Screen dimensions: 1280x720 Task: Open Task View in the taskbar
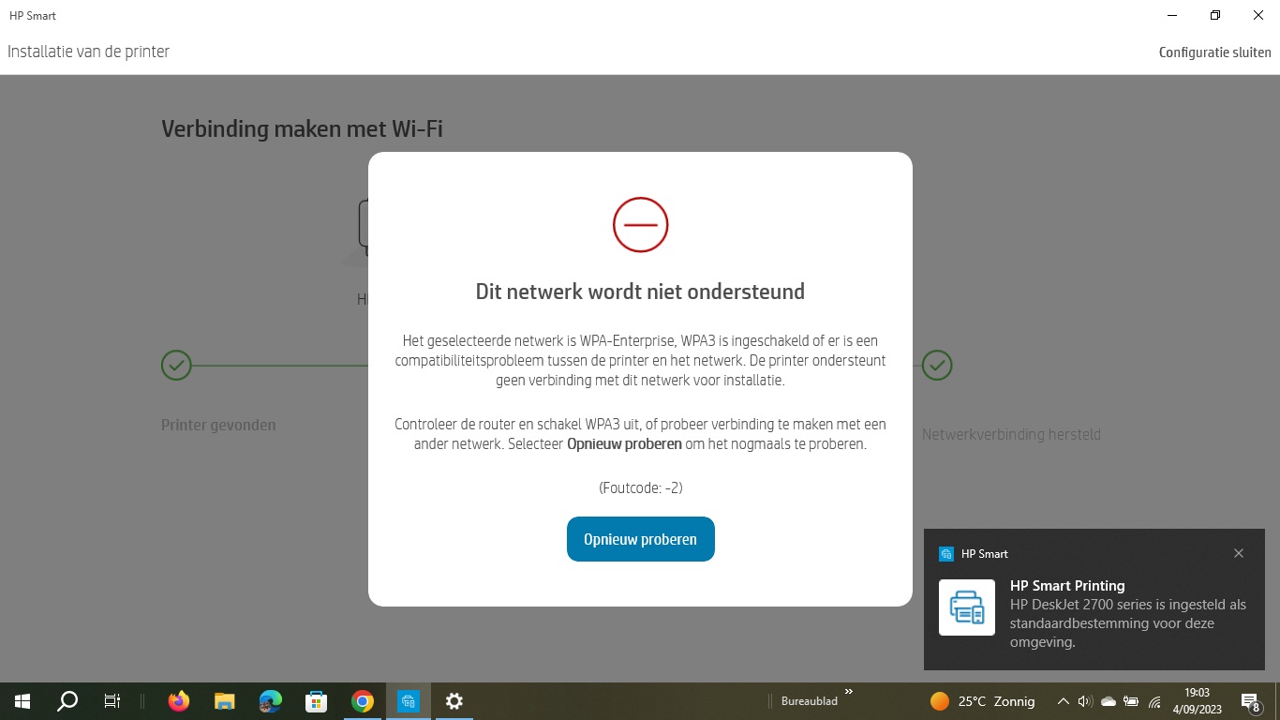pos(112,701)
